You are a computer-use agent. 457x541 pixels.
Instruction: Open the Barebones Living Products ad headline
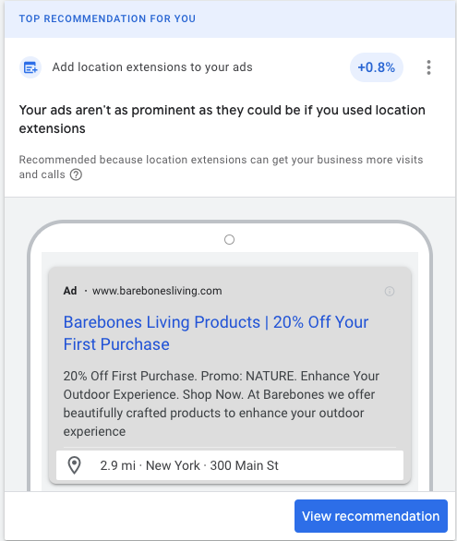[x=216, y=333]
